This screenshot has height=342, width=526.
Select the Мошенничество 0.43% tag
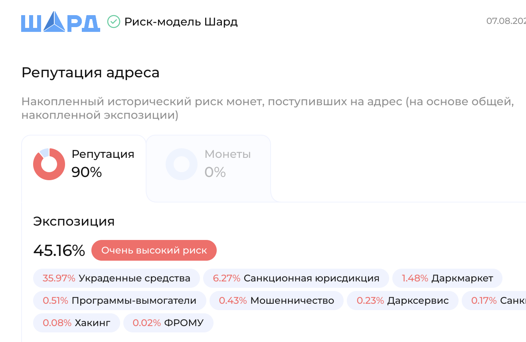[x=277, y=301]
